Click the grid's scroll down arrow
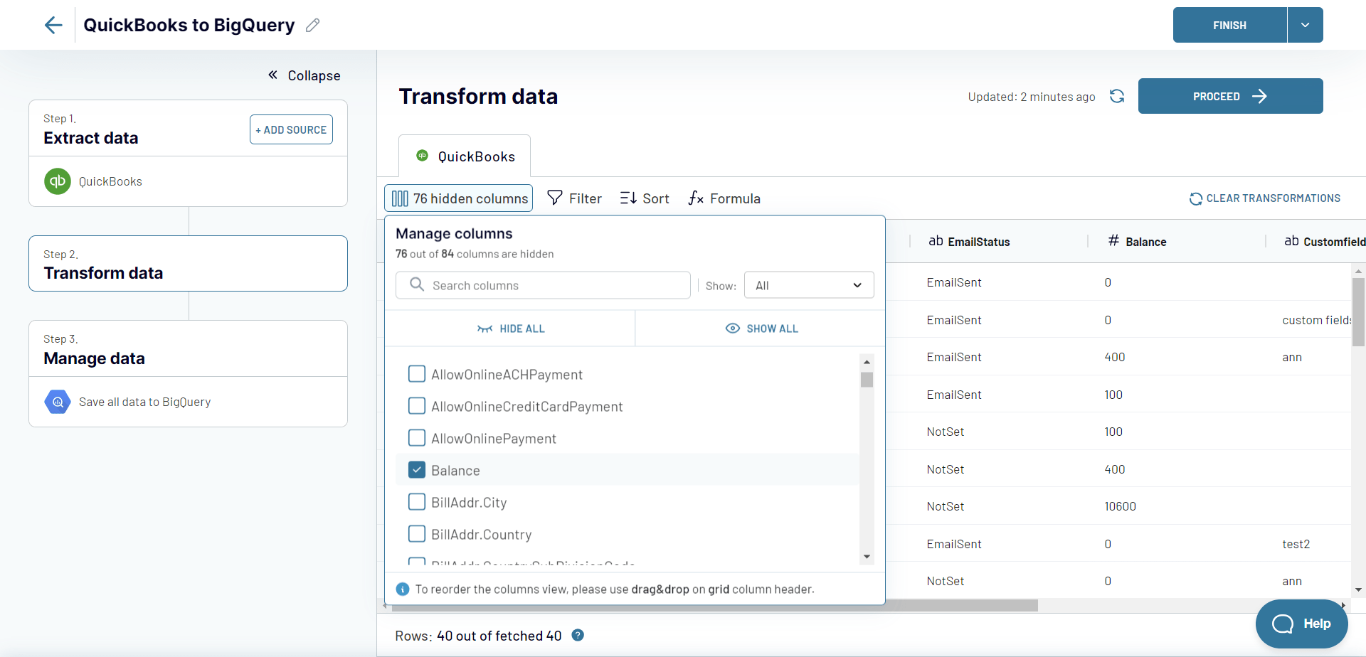The width and height of the screenshot is (1366, 657). click(1358, 589)
